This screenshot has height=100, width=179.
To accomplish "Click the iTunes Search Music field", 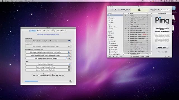I will [x=165, y=10].
